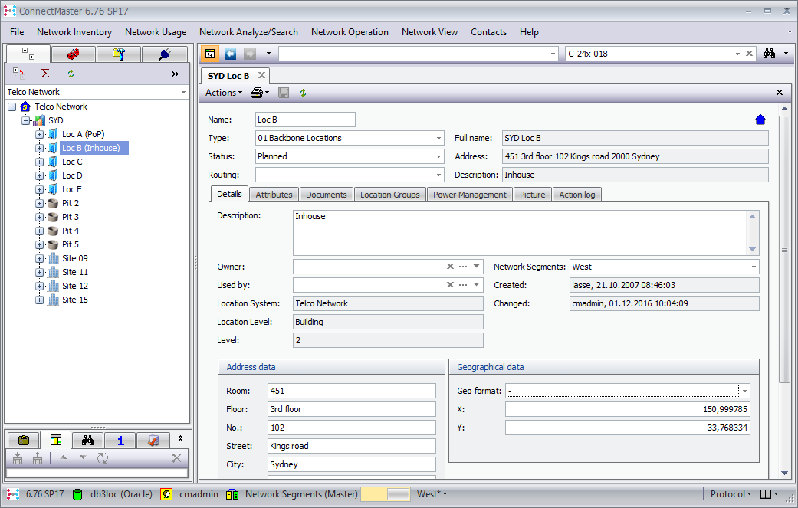Open the blue plug connector tab
The width and height of the screenshot is (798, 508).
(x=164, y=54)
